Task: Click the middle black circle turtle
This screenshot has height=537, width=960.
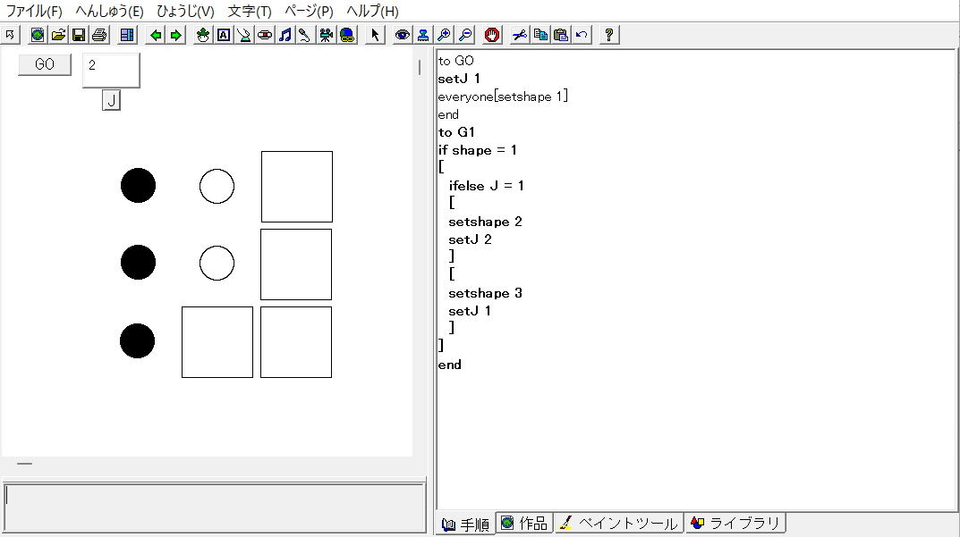Action: (138, 263)
